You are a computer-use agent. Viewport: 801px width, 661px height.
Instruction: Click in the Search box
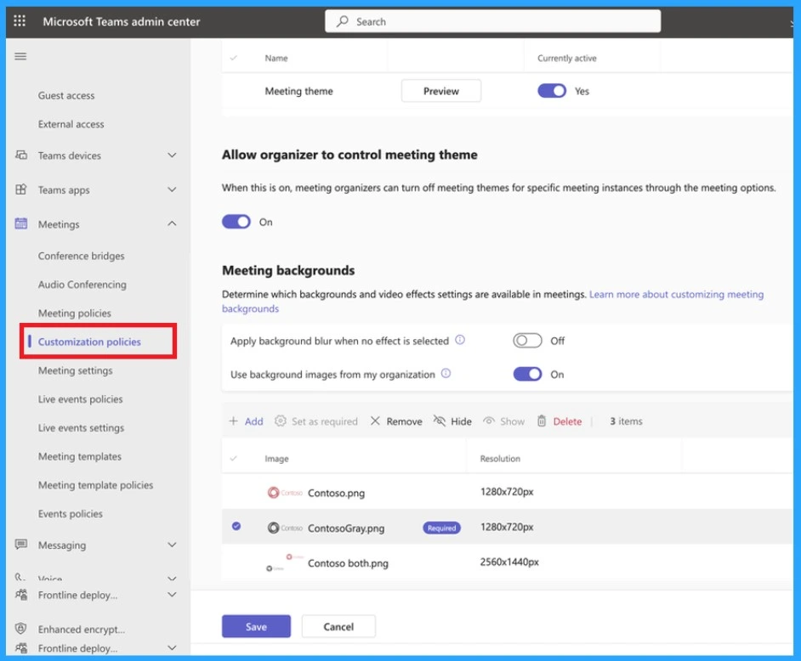tap(492, 21)
